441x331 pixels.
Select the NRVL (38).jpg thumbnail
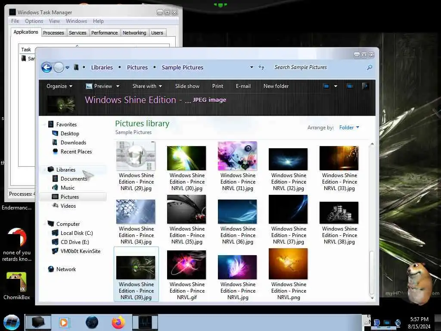(339, 212)
